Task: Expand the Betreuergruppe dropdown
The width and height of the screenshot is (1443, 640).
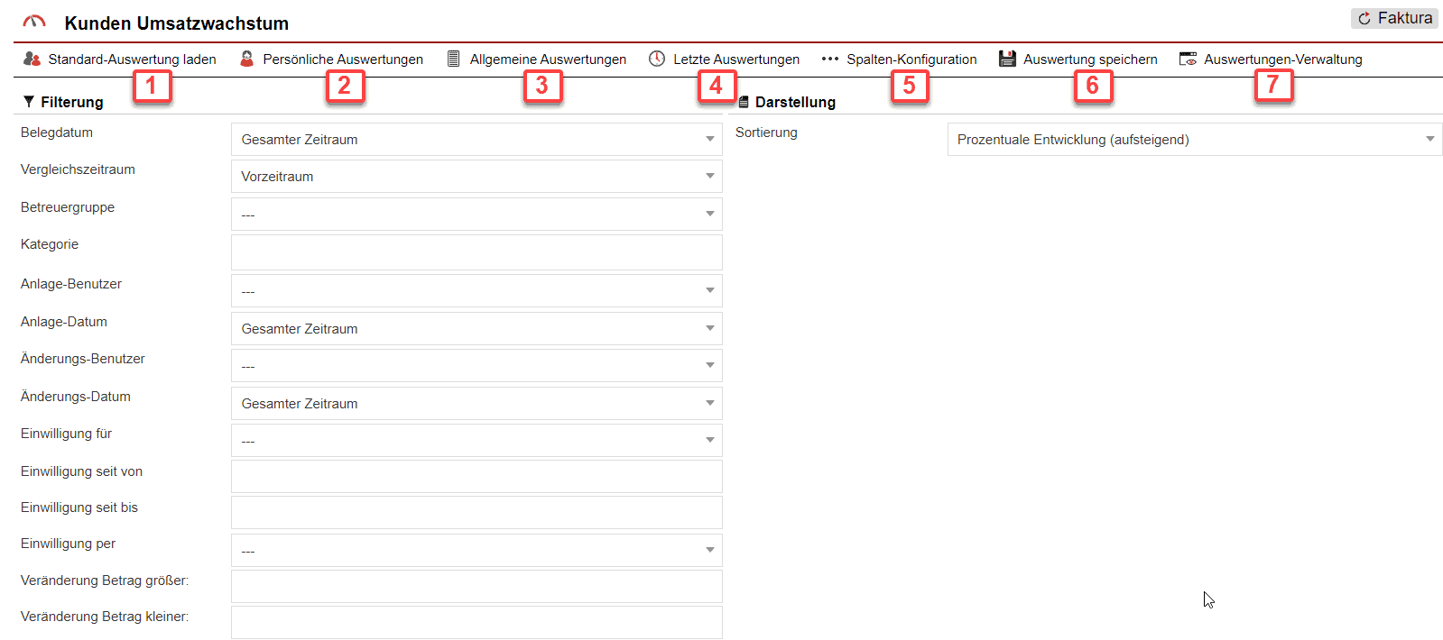Action: 476,215
